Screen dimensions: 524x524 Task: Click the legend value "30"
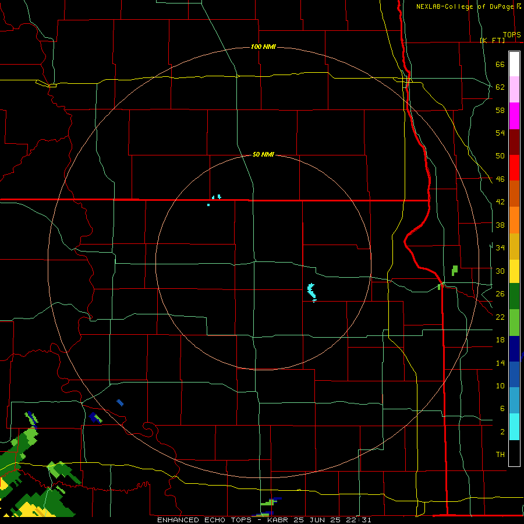pyautogui.click(x=500, y=271)
